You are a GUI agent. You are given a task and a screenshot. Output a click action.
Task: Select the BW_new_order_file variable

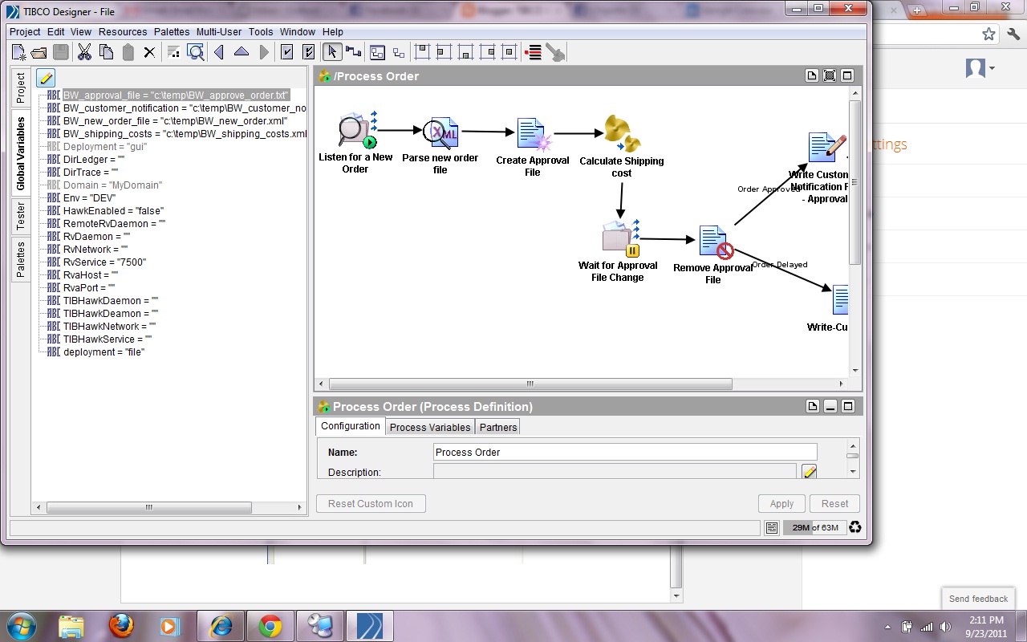tap(175, 121)
